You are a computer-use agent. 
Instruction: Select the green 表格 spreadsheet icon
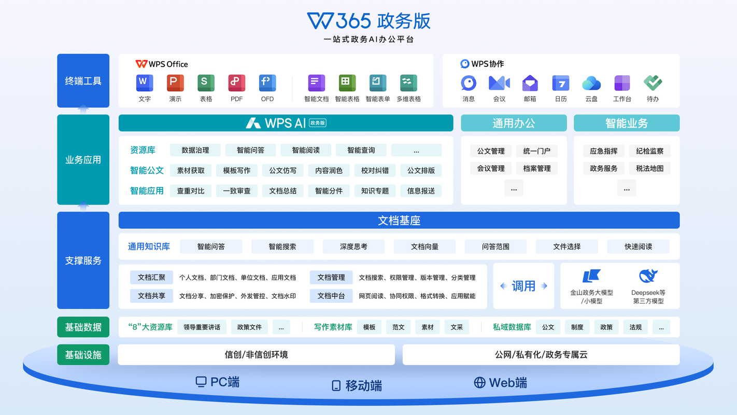(x=206, y=83)
